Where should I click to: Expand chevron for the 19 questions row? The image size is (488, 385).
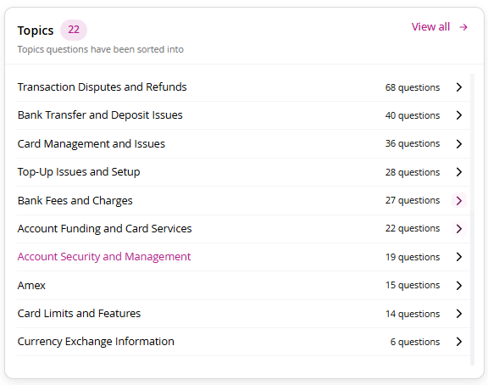(x=459, y=257)
